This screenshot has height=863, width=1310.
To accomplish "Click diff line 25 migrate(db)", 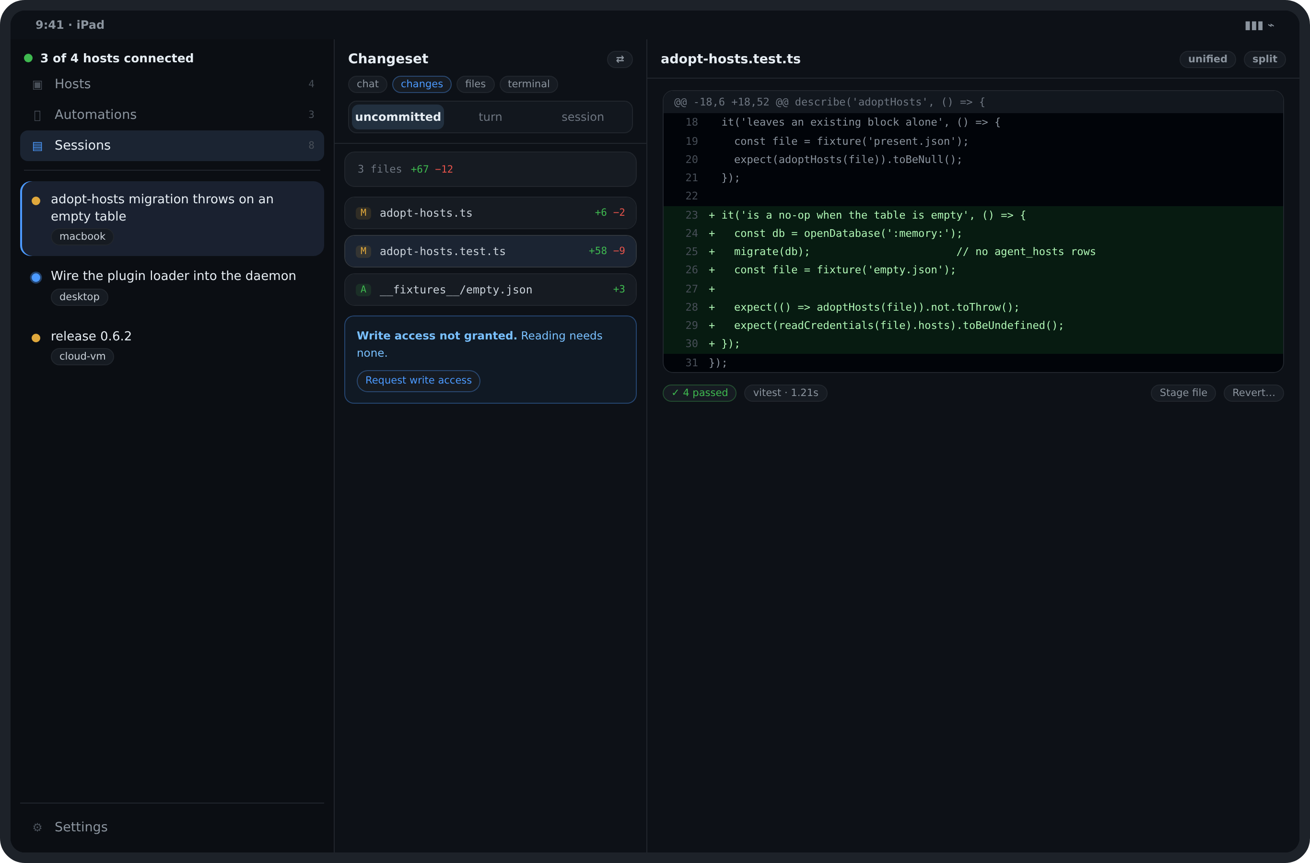I will (973, 252).
